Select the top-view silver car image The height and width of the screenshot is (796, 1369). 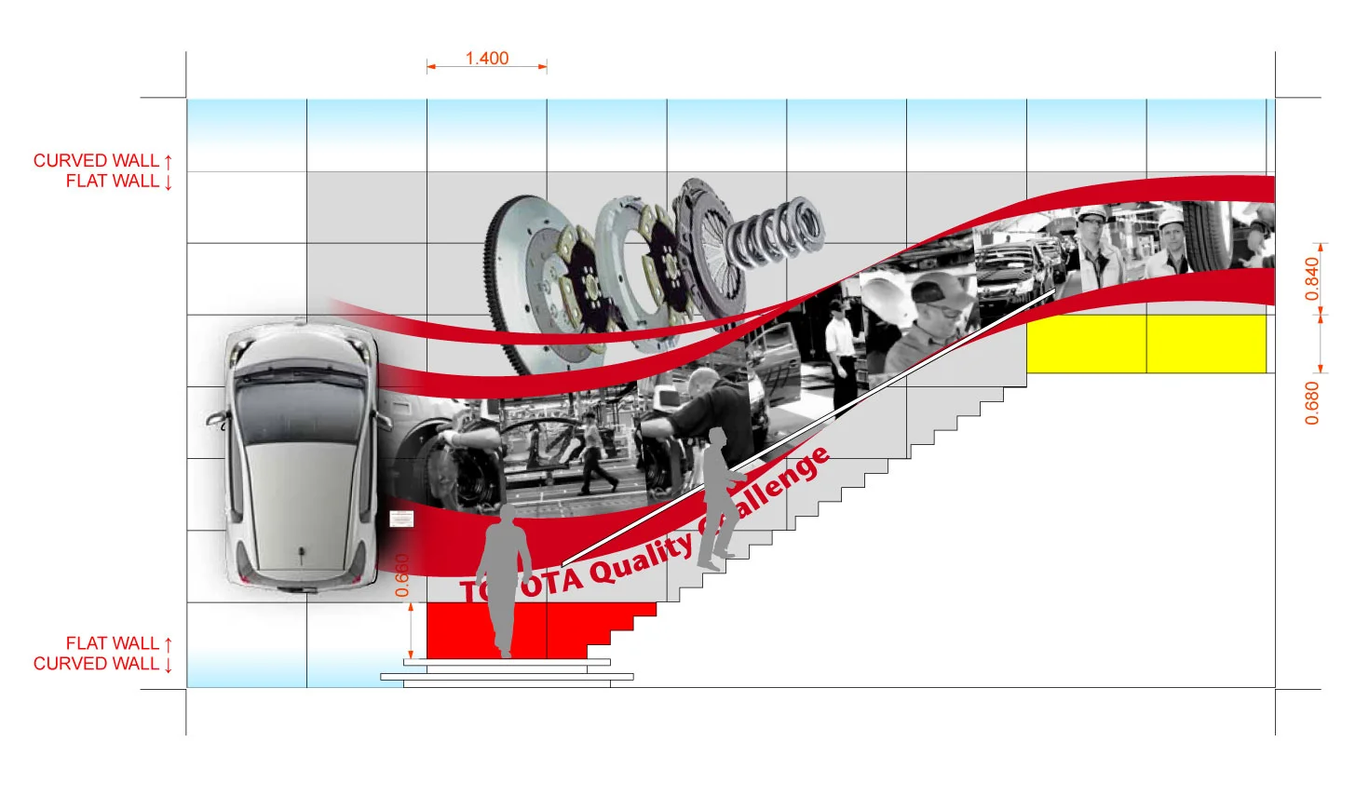coord(301,454)
